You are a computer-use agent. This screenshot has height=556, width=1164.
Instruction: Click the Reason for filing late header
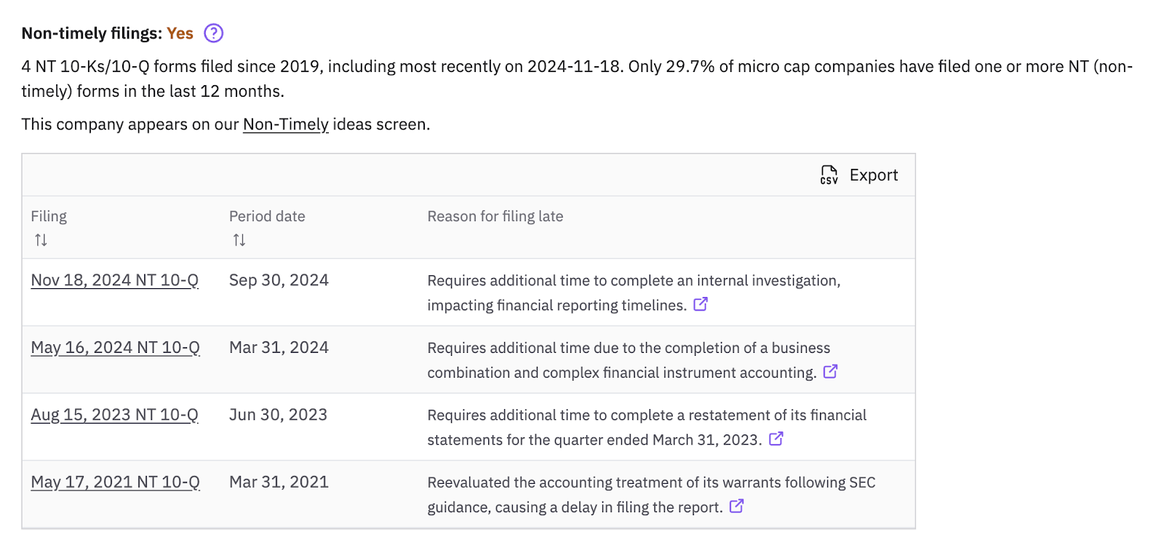[x=495, y=216]
